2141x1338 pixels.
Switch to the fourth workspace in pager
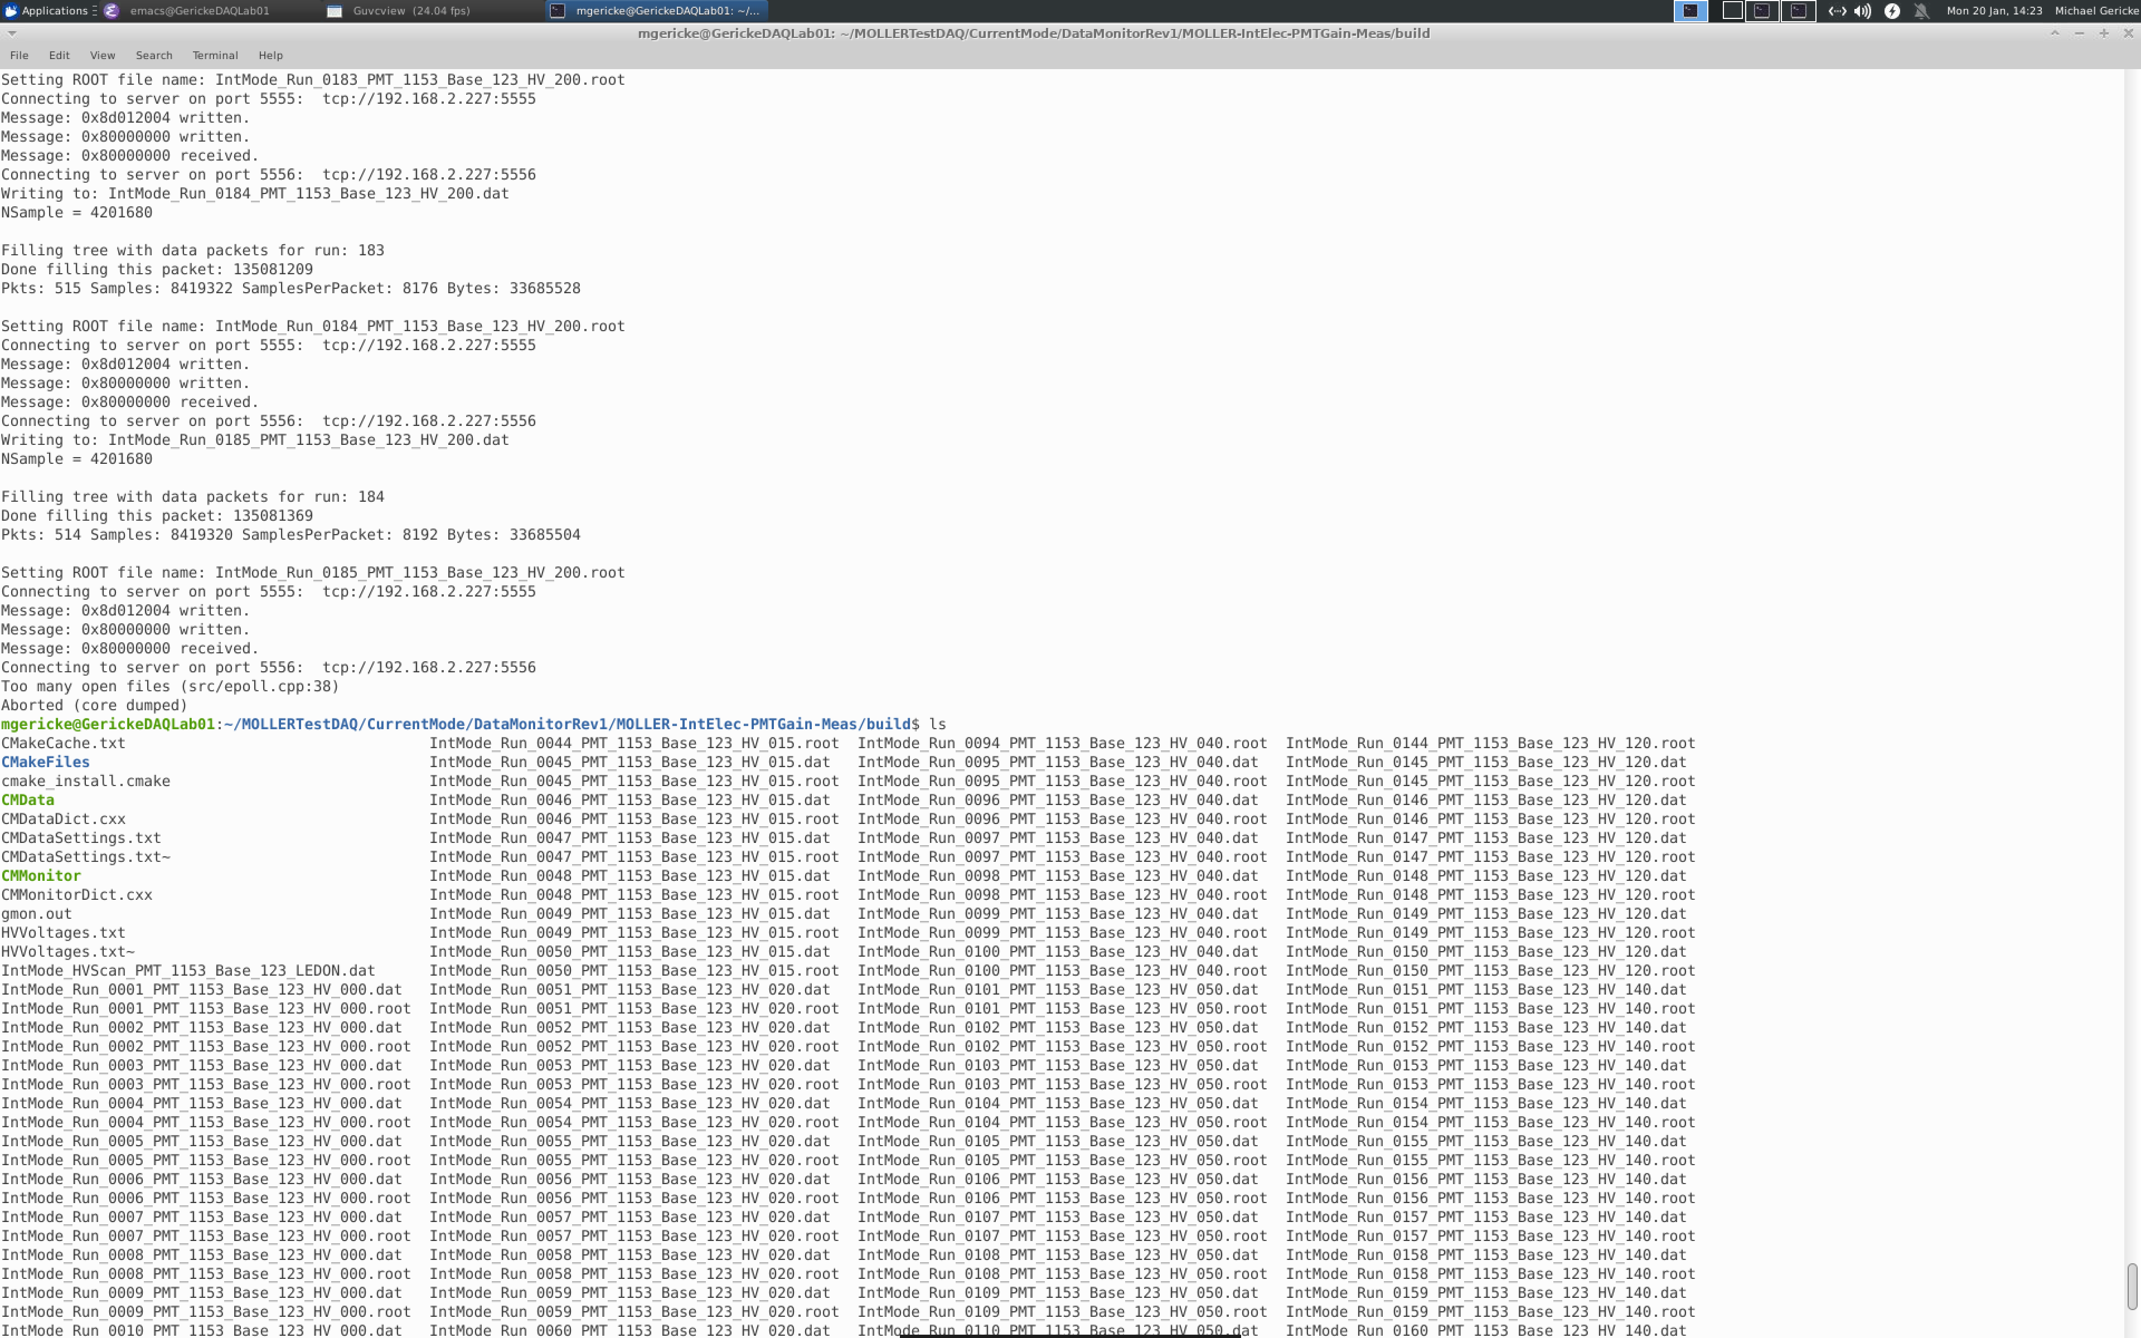1798,11
